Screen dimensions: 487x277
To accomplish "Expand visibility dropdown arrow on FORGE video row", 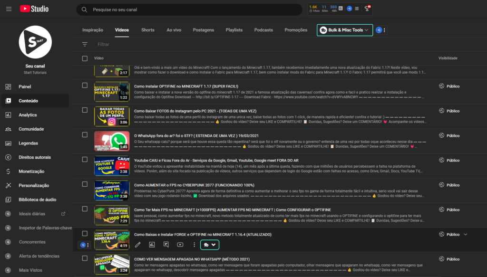I will tap(466, 235).
